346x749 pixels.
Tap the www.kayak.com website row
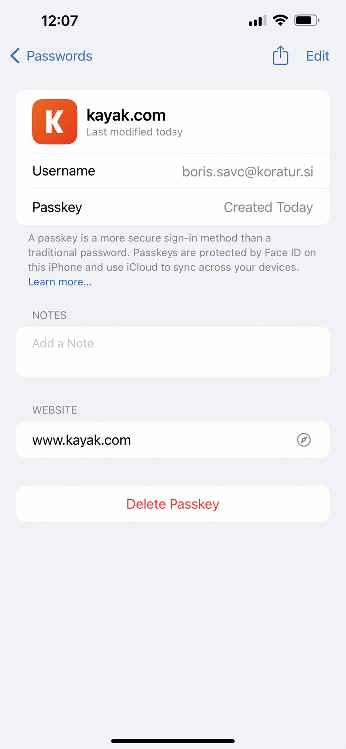coord(173,440)
